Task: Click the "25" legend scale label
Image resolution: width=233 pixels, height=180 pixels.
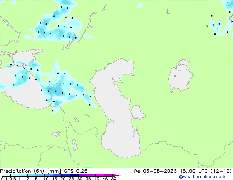Action: coord(71,179)
